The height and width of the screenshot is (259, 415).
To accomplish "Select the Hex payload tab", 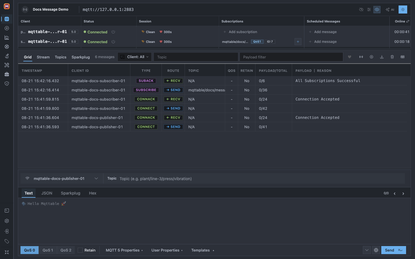I will 93,193.
